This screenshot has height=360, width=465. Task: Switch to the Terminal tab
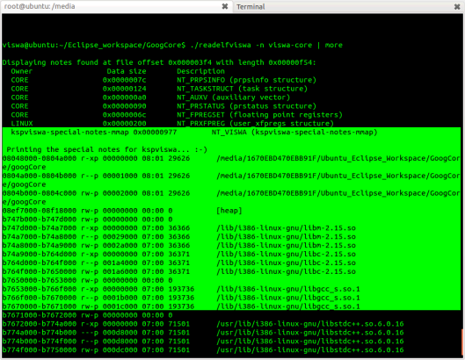348,6
